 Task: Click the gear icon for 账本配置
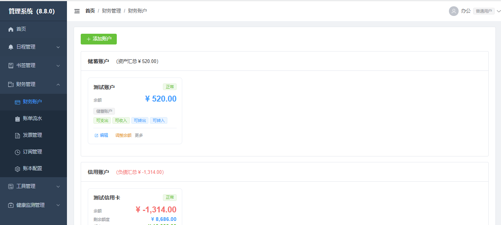(17, 169)
